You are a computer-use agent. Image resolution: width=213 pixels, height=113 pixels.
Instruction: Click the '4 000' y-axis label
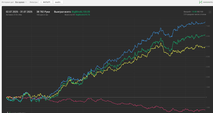coord(208,56)
